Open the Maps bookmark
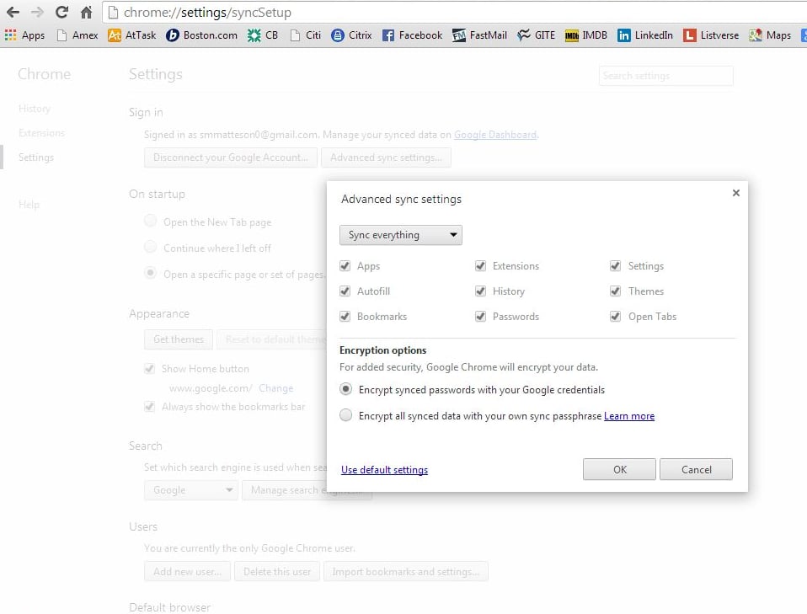 770,35
